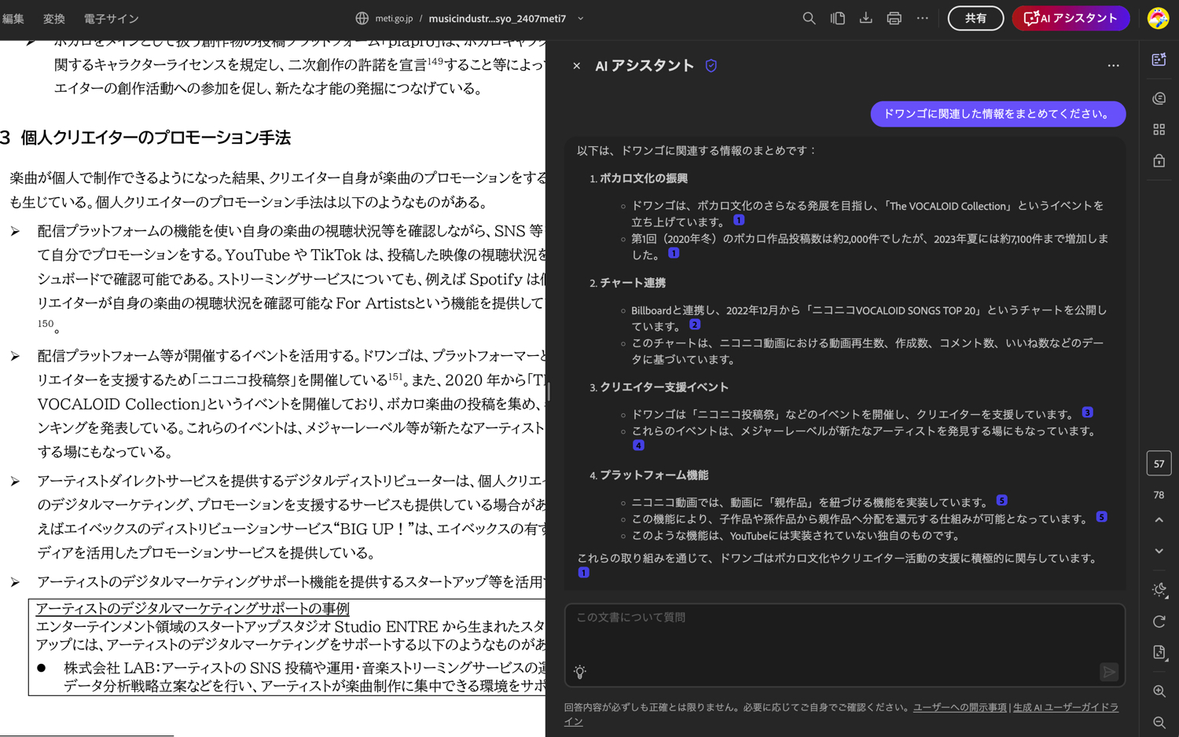The image size is (1179, 737).
Task: Toggle the display theme icon in right sidebar
Action: coord(1159,590)
